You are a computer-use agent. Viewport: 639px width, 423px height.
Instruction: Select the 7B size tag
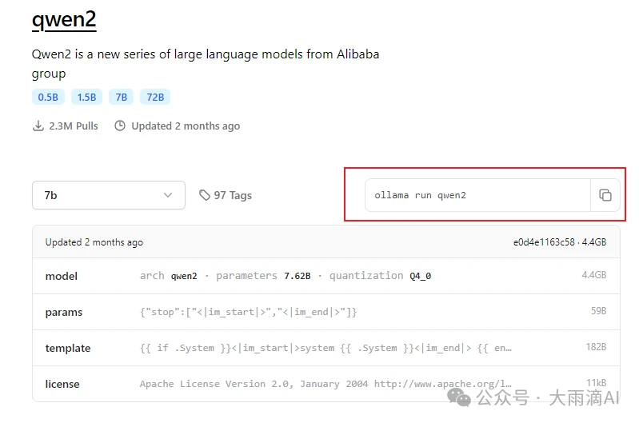coord(122,98)
